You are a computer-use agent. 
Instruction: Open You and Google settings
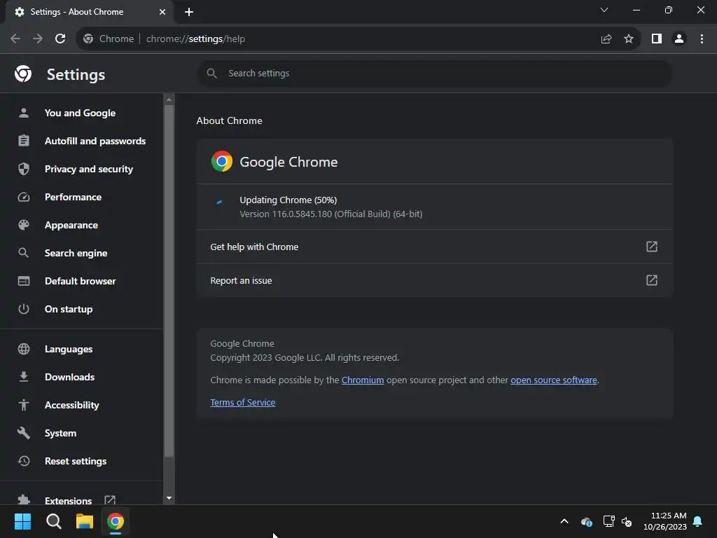pos(80,113)
